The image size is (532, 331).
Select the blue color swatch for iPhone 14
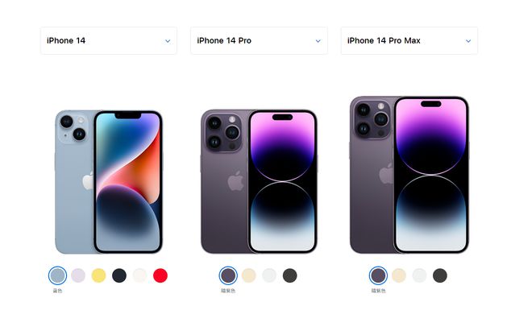(x=58, y=275)
